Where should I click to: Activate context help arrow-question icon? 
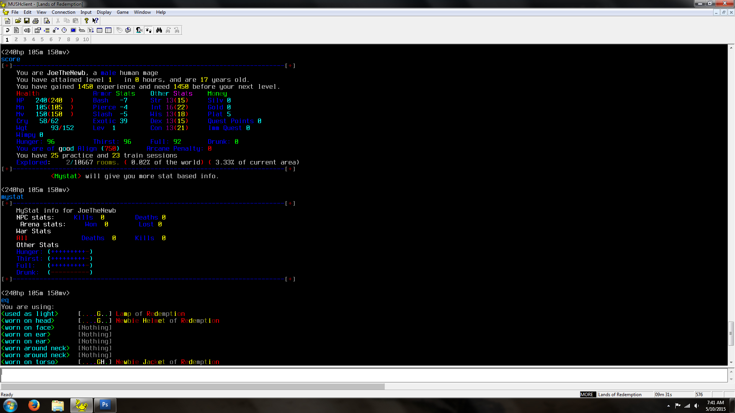pyautogui.click(x=95, y=21)
